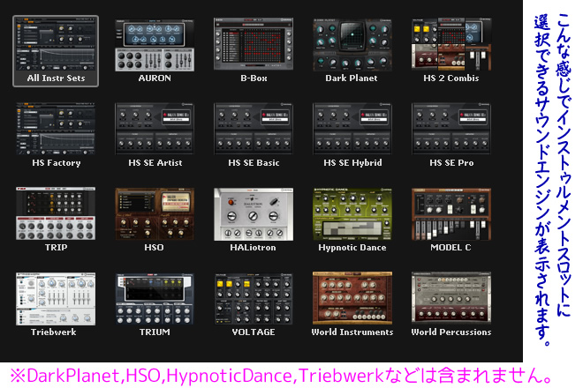Pick the HS 2 Combis set
Screen dimensions: 583x388
451,44
